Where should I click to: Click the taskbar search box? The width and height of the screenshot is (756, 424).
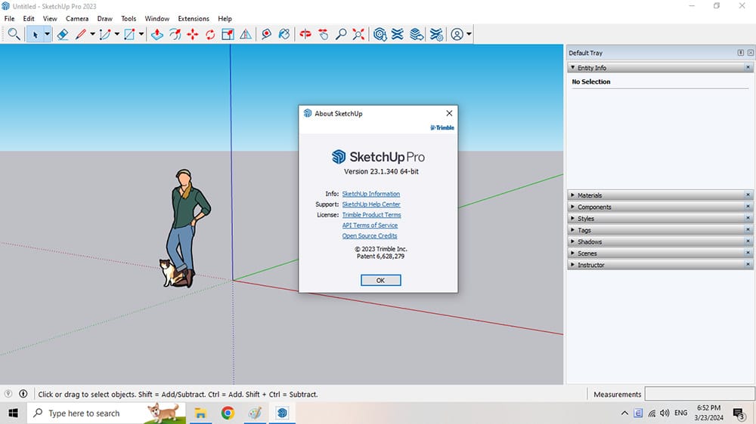coord(106,413)
